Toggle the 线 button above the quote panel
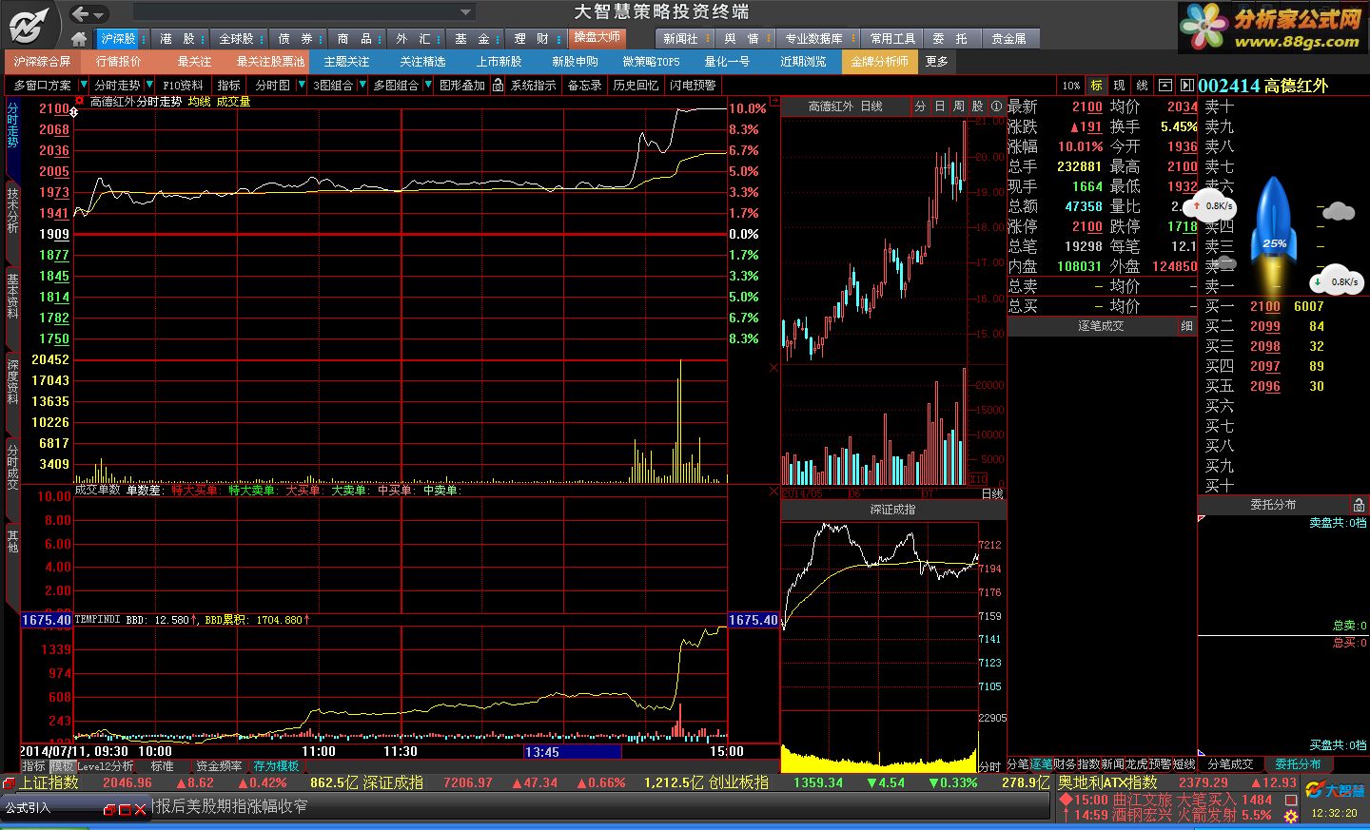1370x830 pixels. [1142, 85]
